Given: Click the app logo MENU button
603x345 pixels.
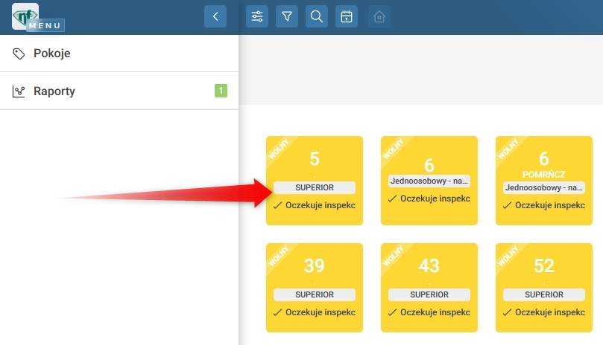Looking at the screenshot, I should coord(38,17).
